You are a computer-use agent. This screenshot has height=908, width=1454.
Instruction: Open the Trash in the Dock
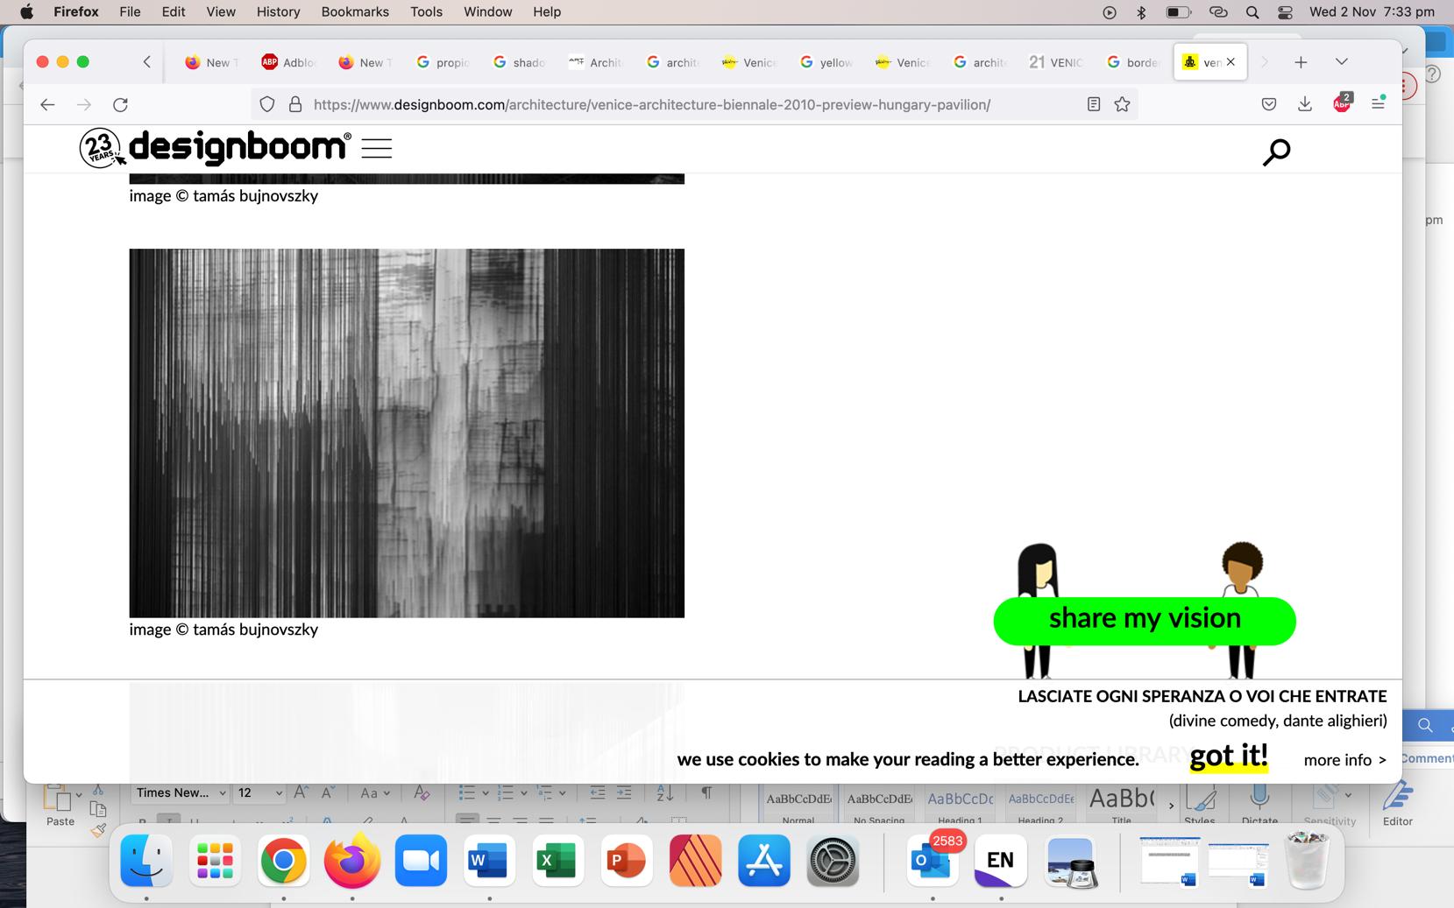[1307, 860]
